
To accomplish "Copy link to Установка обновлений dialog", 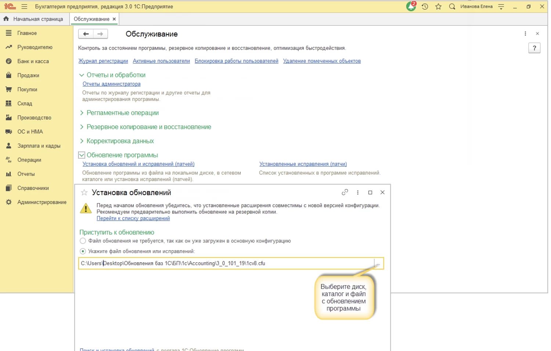I will 345,192.
